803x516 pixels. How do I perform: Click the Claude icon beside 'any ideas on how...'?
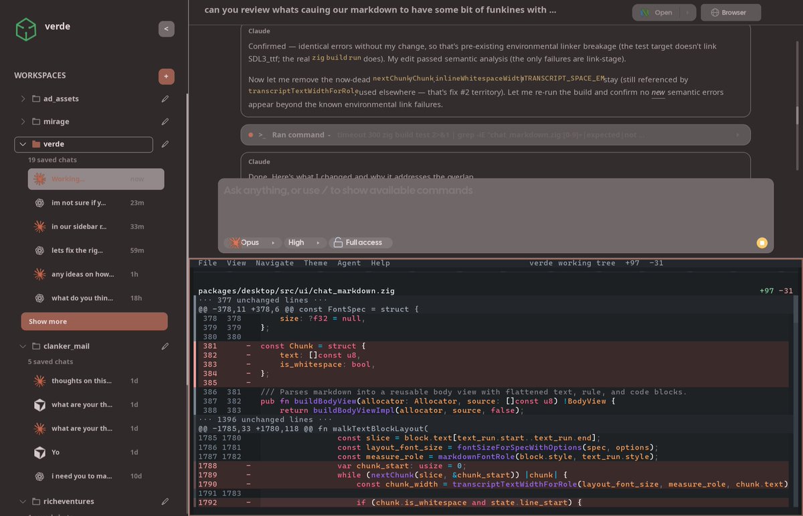(39, 274)
